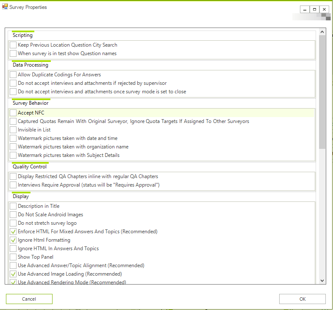Enable Accept NFC option
This screenshot has width=333, height=310.
[13, 113]
